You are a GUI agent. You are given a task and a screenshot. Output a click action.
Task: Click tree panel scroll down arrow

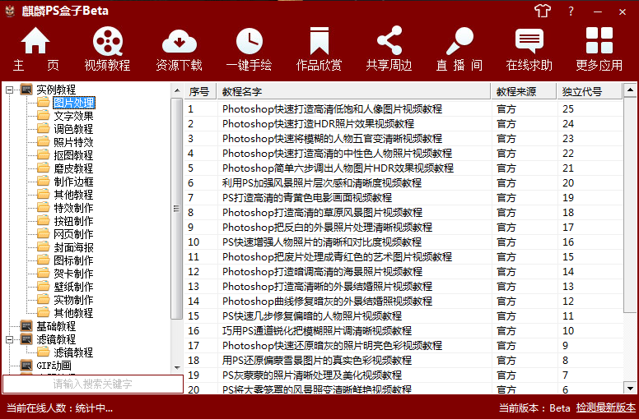point(177,368)
